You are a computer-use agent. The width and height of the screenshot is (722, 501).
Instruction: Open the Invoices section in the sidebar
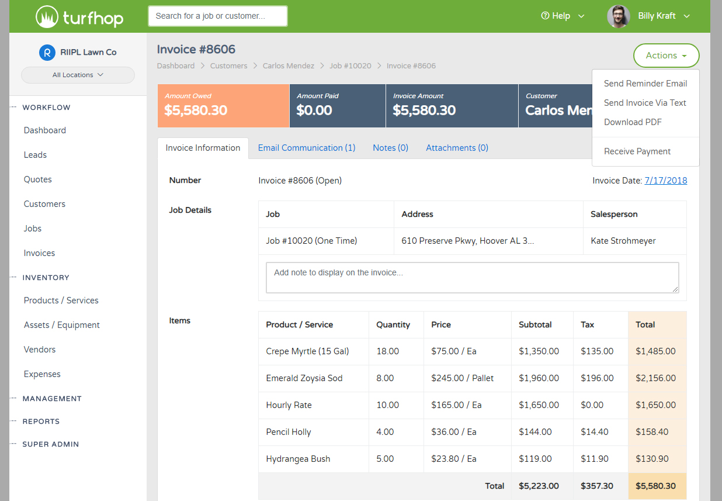[39, 253]
